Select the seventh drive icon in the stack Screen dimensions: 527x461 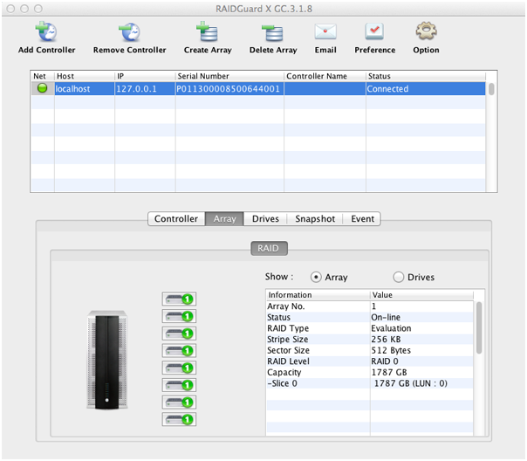tap(179, 402)
